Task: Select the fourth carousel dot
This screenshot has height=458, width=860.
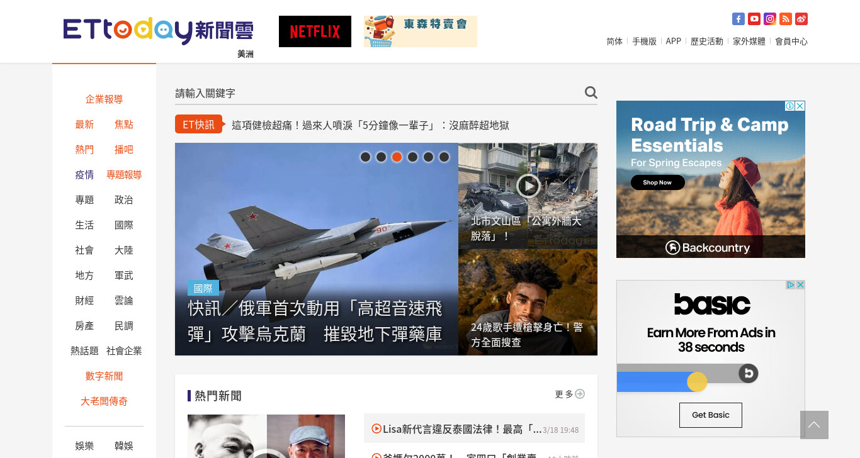Action: click(x=412, y=157)
